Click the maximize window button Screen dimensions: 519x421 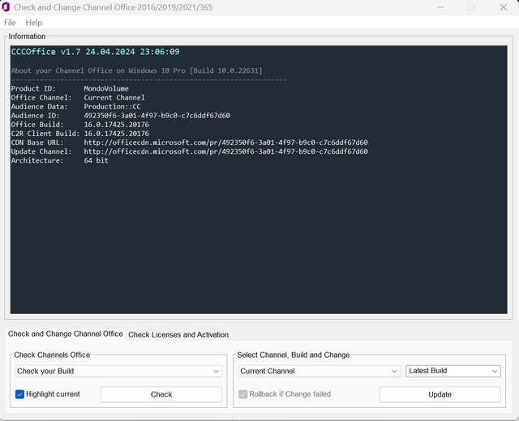coord(471,7)
